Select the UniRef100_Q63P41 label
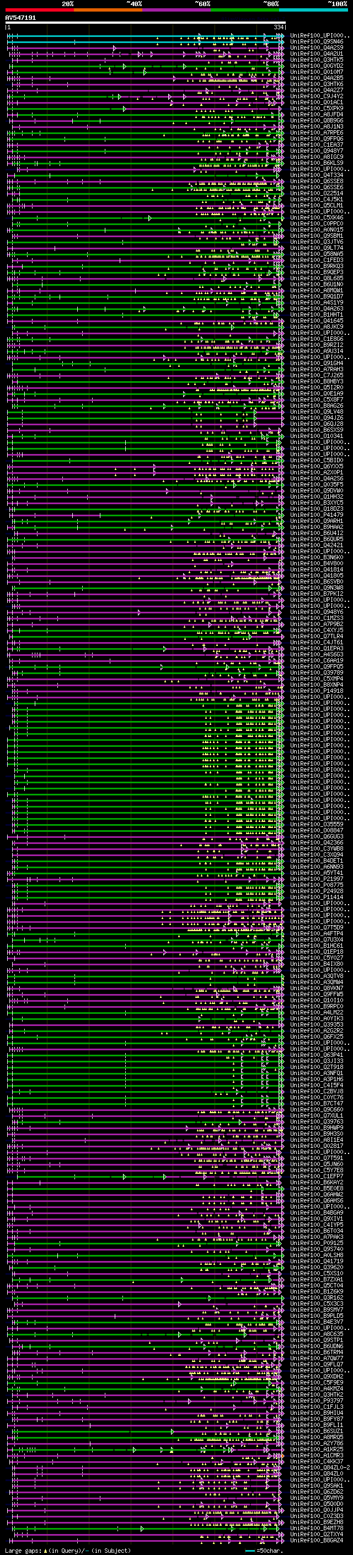Screen dimensions: 353x1555 point(317,1055)
